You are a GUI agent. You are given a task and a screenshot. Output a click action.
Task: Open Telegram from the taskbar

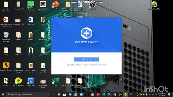(70, 95)
